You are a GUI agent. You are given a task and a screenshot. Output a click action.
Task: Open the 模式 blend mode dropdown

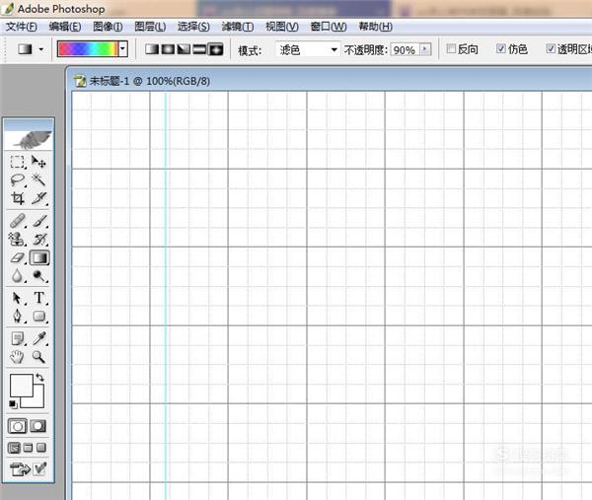[307, 48]
